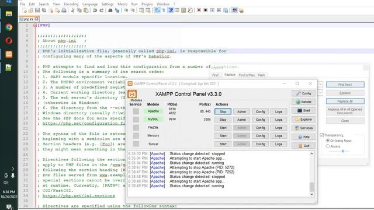Viewport: 374px width, 210px height.
Task: Collapse the [PHP] section fold marker
Action: [35, 25]
